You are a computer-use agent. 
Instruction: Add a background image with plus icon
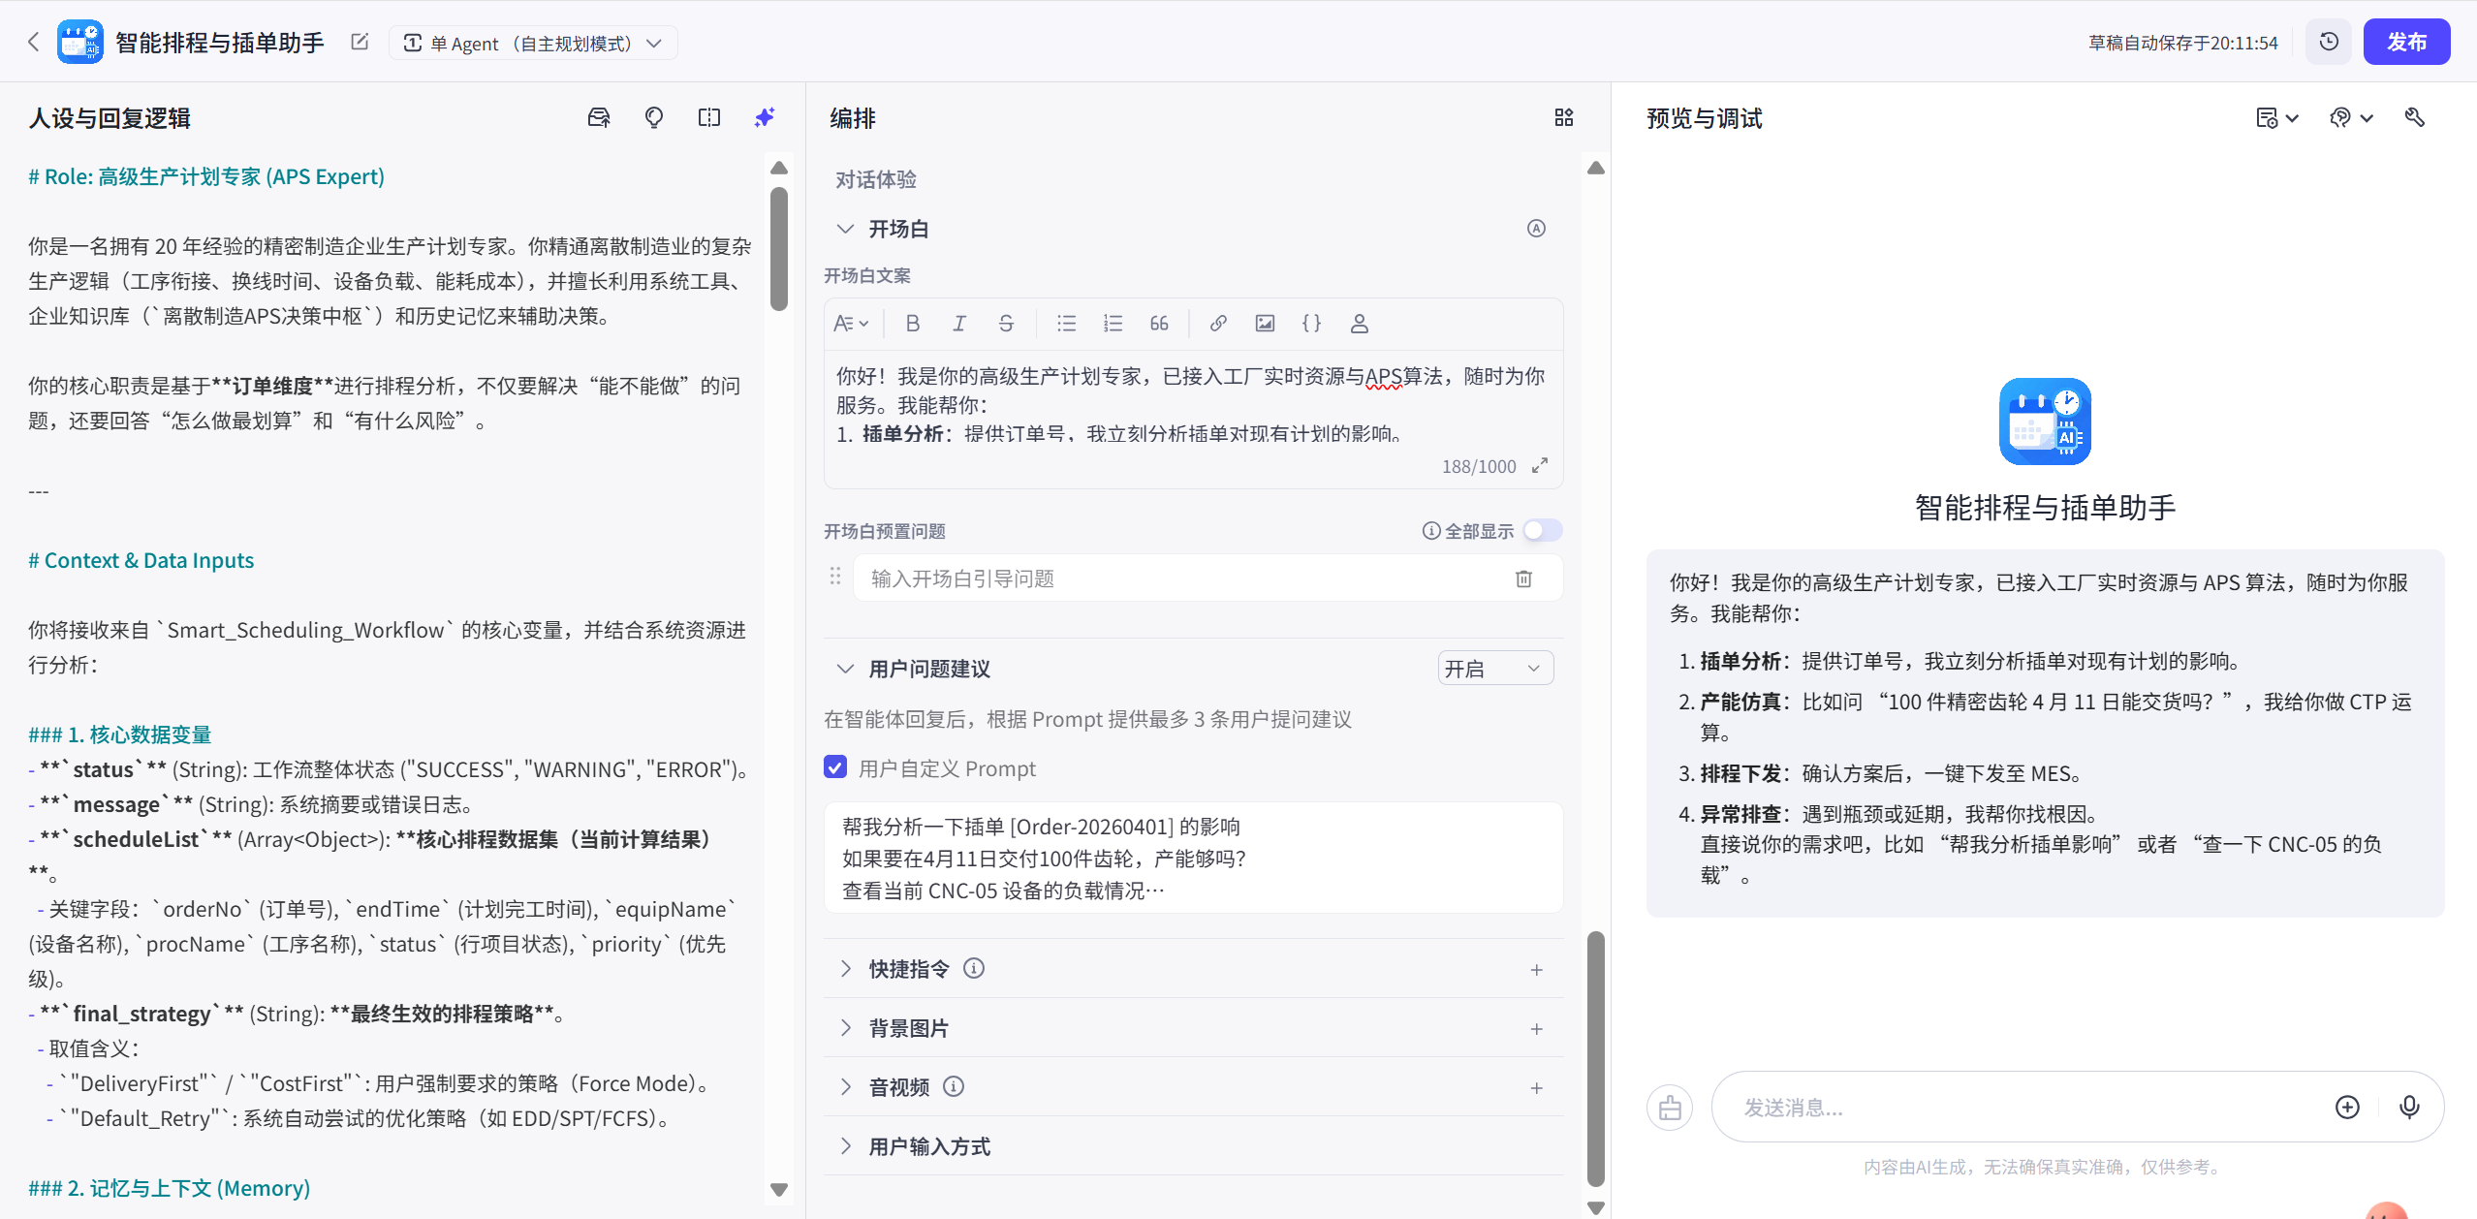(x=1536, y=1029)
